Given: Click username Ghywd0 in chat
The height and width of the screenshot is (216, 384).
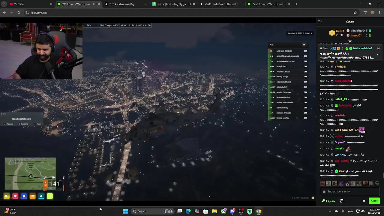Looking at the screenshot, I should (340, 142).
